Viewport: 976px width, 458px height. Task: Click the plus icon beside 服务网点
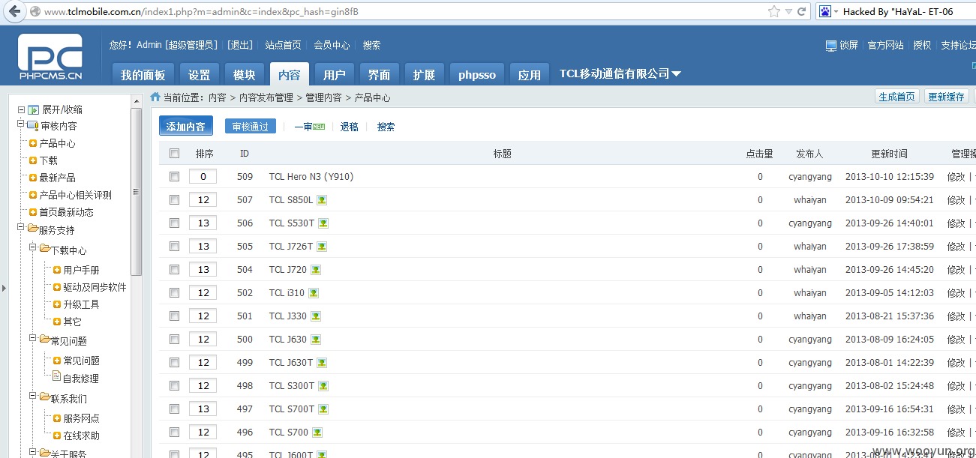(x=57, y=418)
